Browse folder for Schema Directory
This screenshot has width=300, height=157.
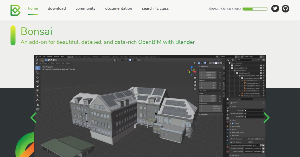point(263,148)
